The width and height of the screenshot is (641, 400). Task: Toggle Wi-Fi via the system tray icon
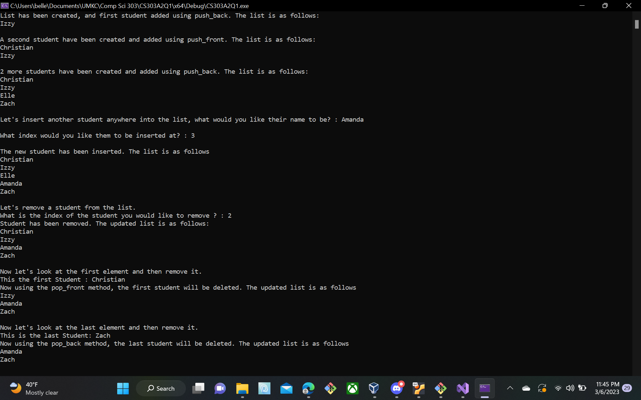coord(559,388)
